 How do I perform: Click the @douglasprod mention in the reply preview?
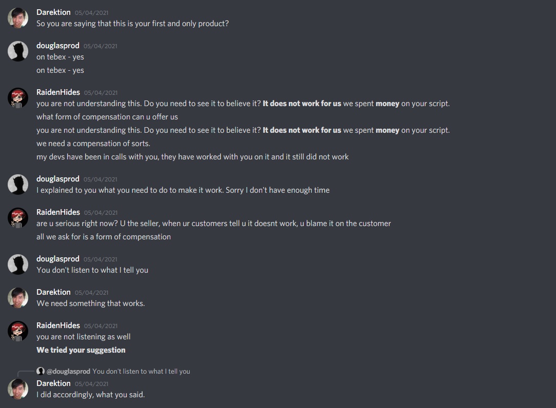(68, 371)
